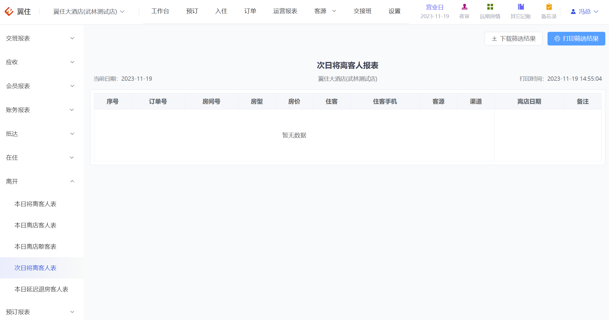Click the 打印筛选结果 button
This screenshot has height=320, width=609.
point(576,39)
